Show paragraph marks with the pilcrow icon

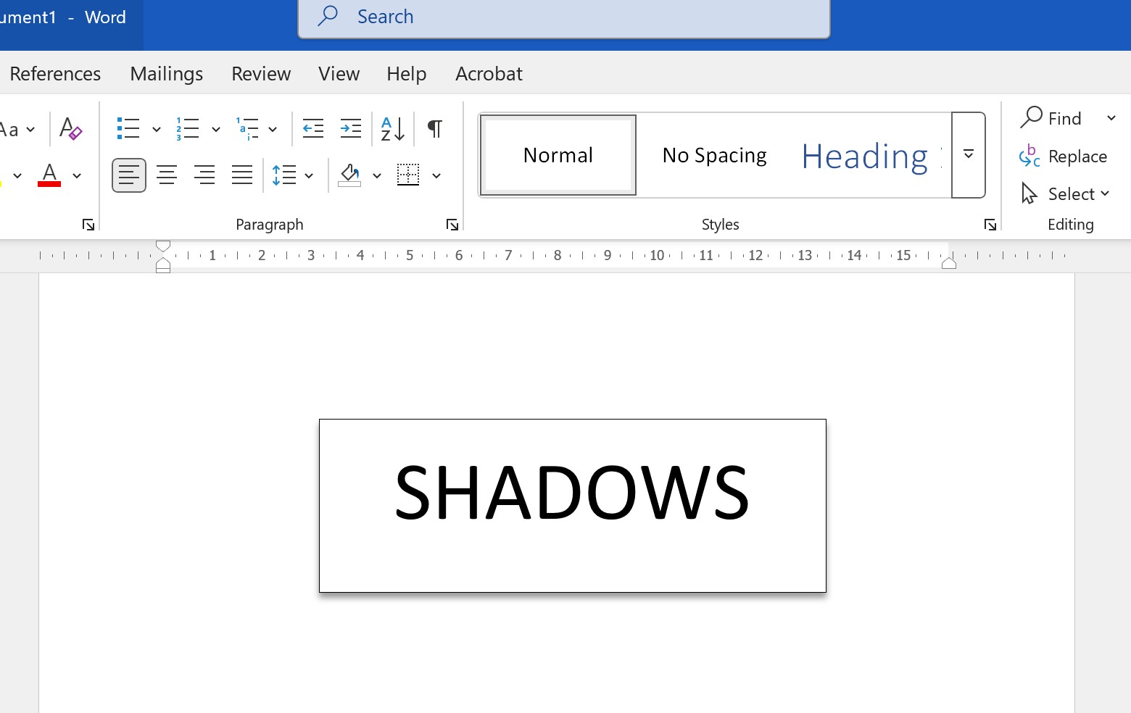tap(434, 128)
